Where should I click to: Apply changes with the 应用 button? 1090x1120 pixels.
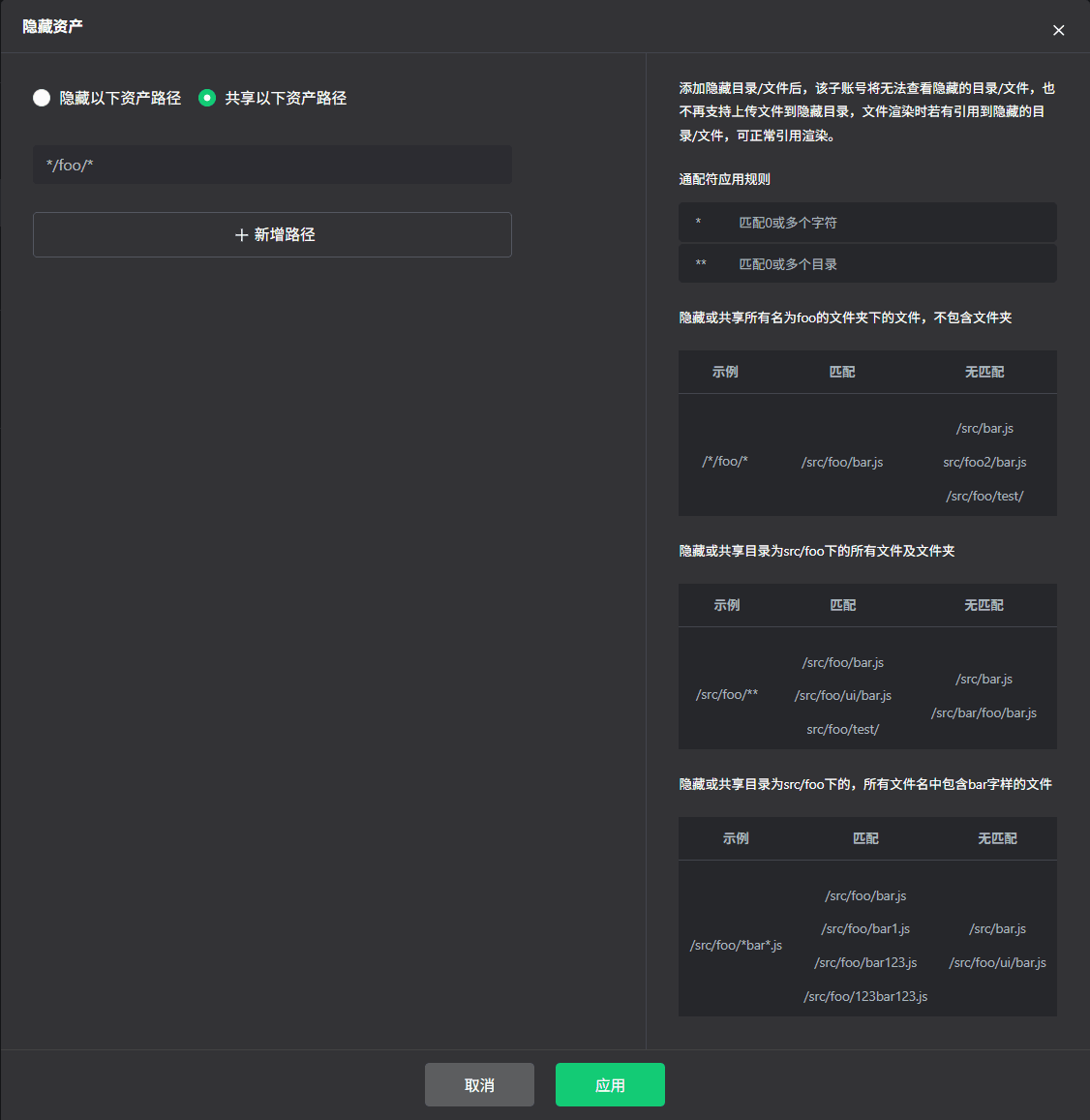click(x=610, y=1084)
